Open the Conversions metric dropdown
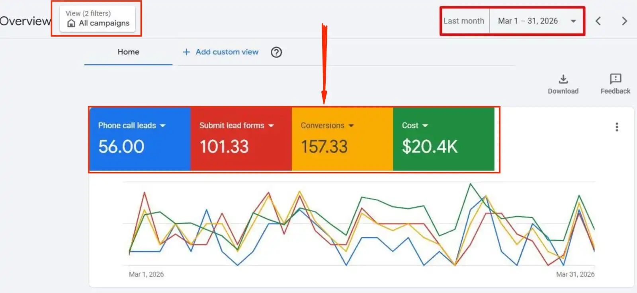This screenshot has height=293, width=637. coord(327,126)
